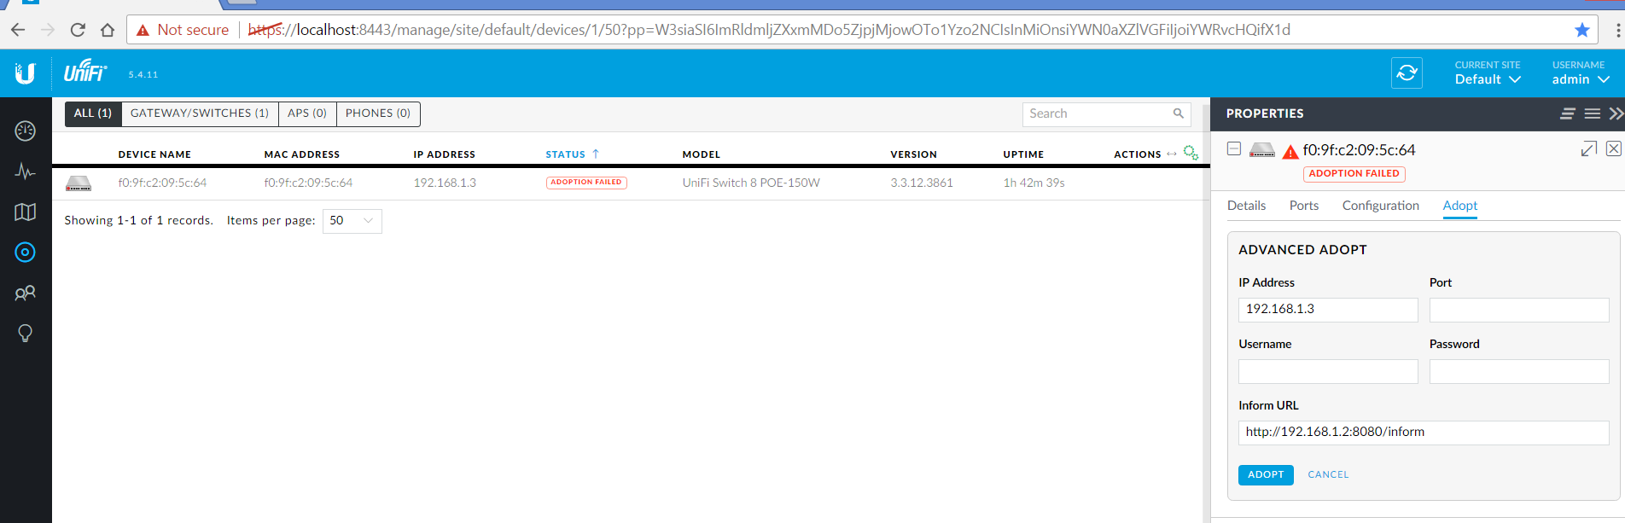1625x523 pixels.
Task: Click the search magnifier icon
Action: pos(1178,113)
